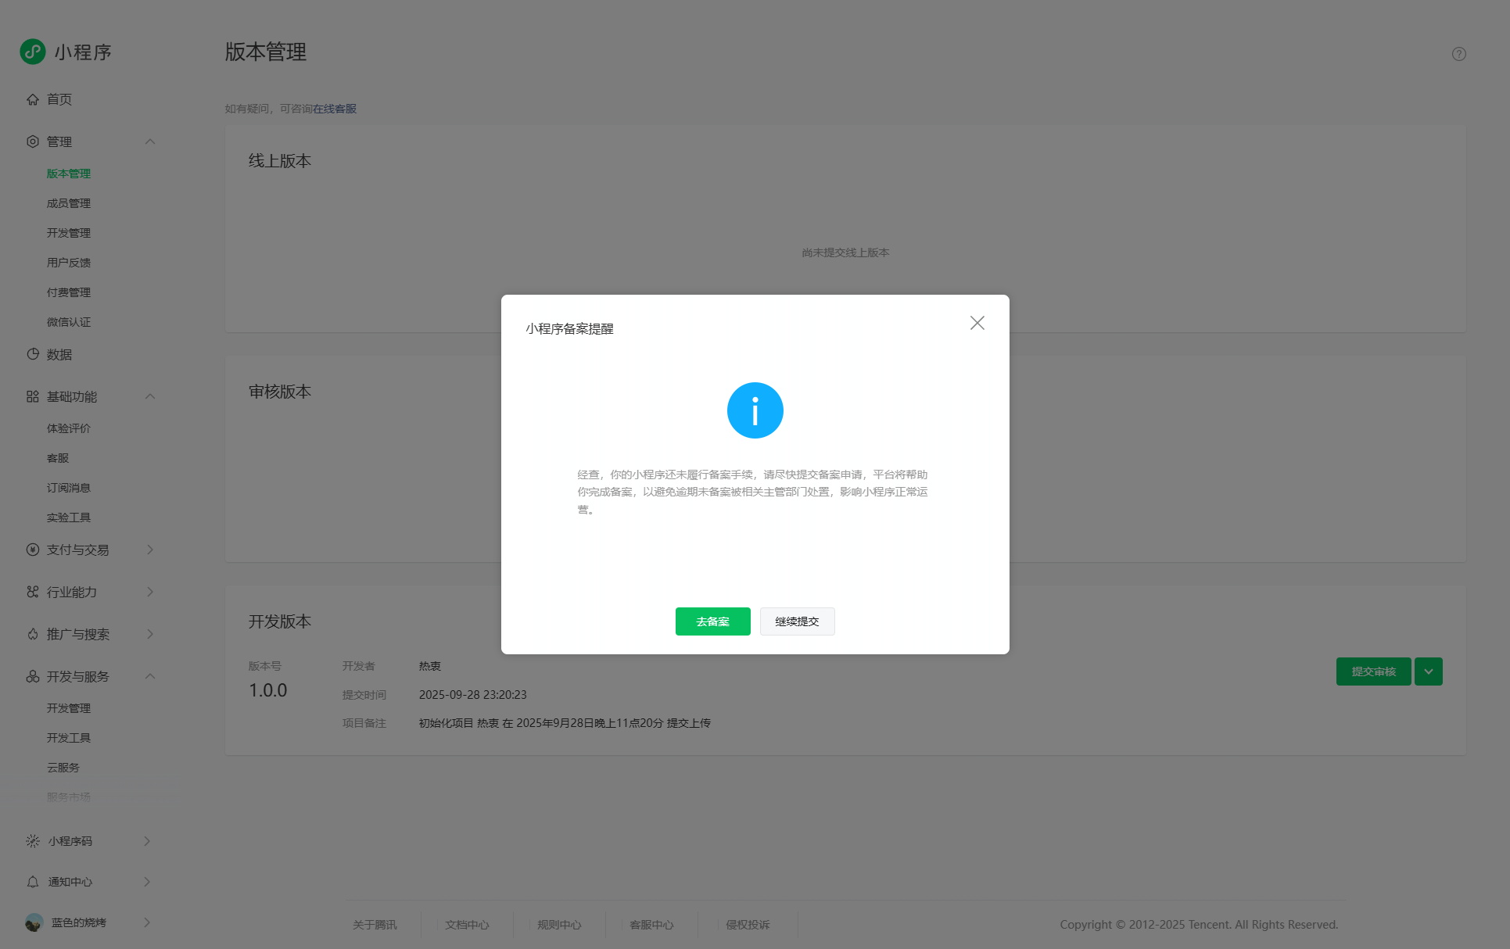The width and height of the screenshot is (1510, 949).
Task: Open 文档中心 footer link
Action: [467, 925]
